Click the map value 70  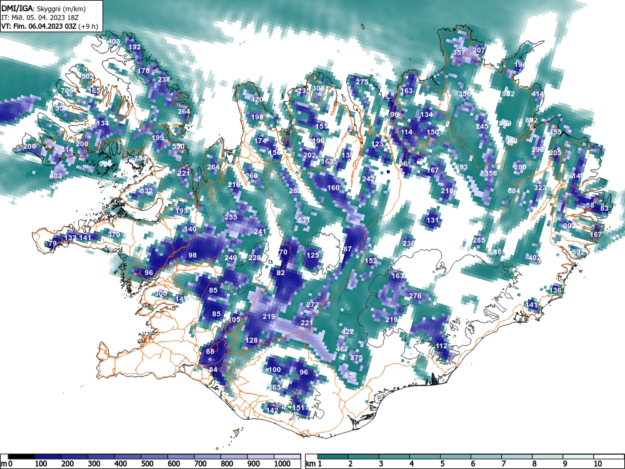pyautogui.click(x=282, y=252)
